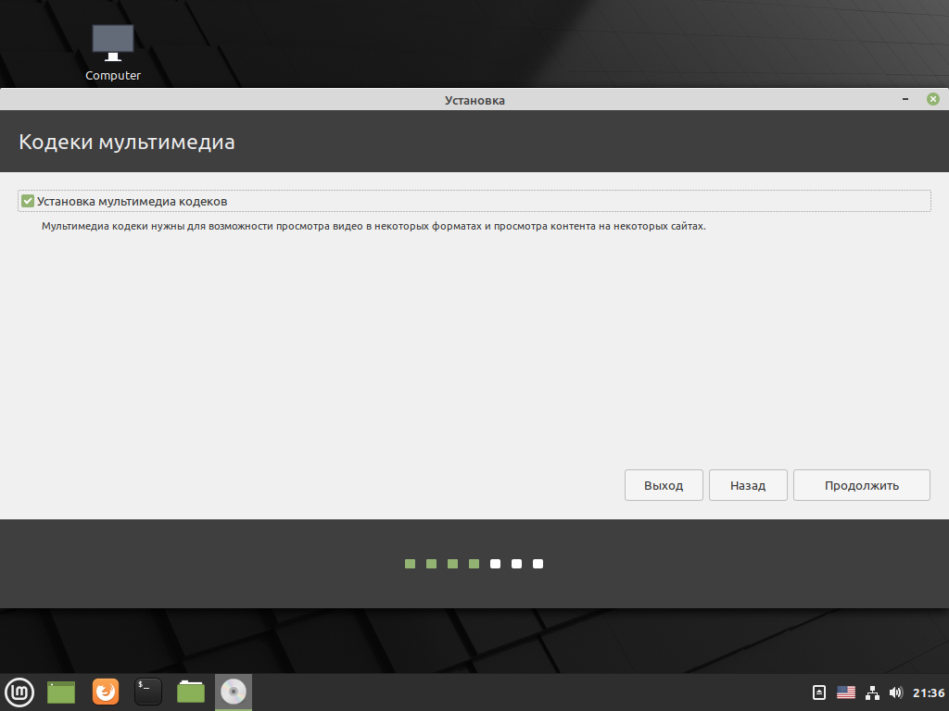Close the Установка installer window

[933, 99]
